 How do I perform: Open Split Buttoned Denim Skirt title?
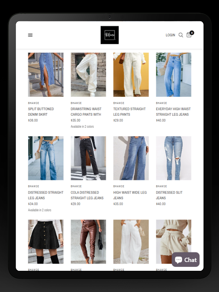[41, 112]
